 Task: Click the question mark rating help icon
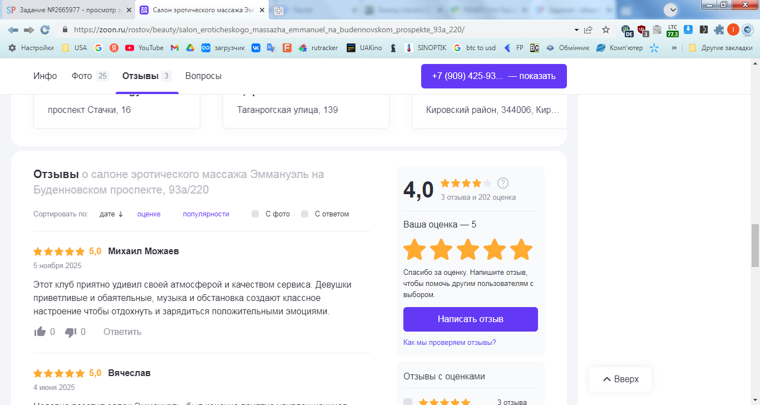(x=503, y=183)
